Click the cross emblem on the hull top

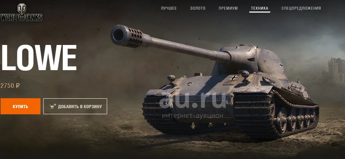pos(233,78)
